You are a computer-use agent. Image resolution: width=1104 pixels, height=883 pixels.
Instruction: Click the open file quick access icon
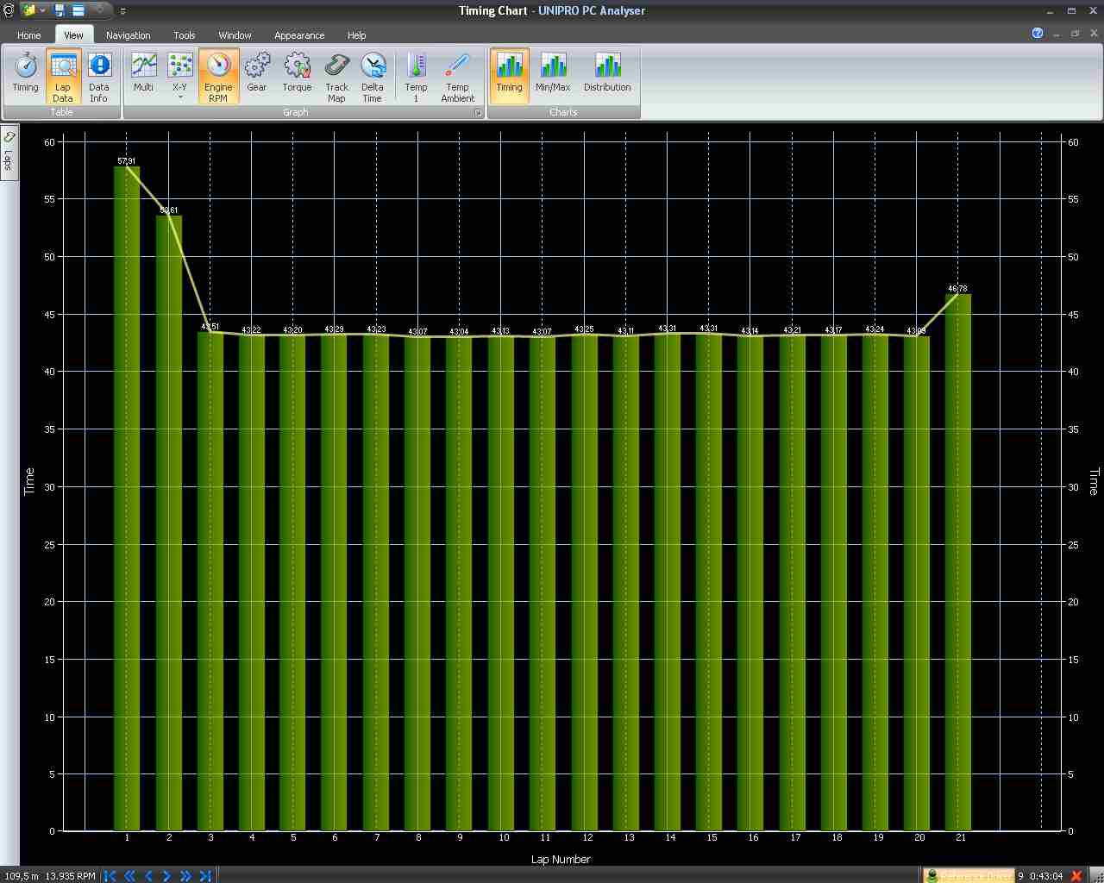click(x=29, y=10)
